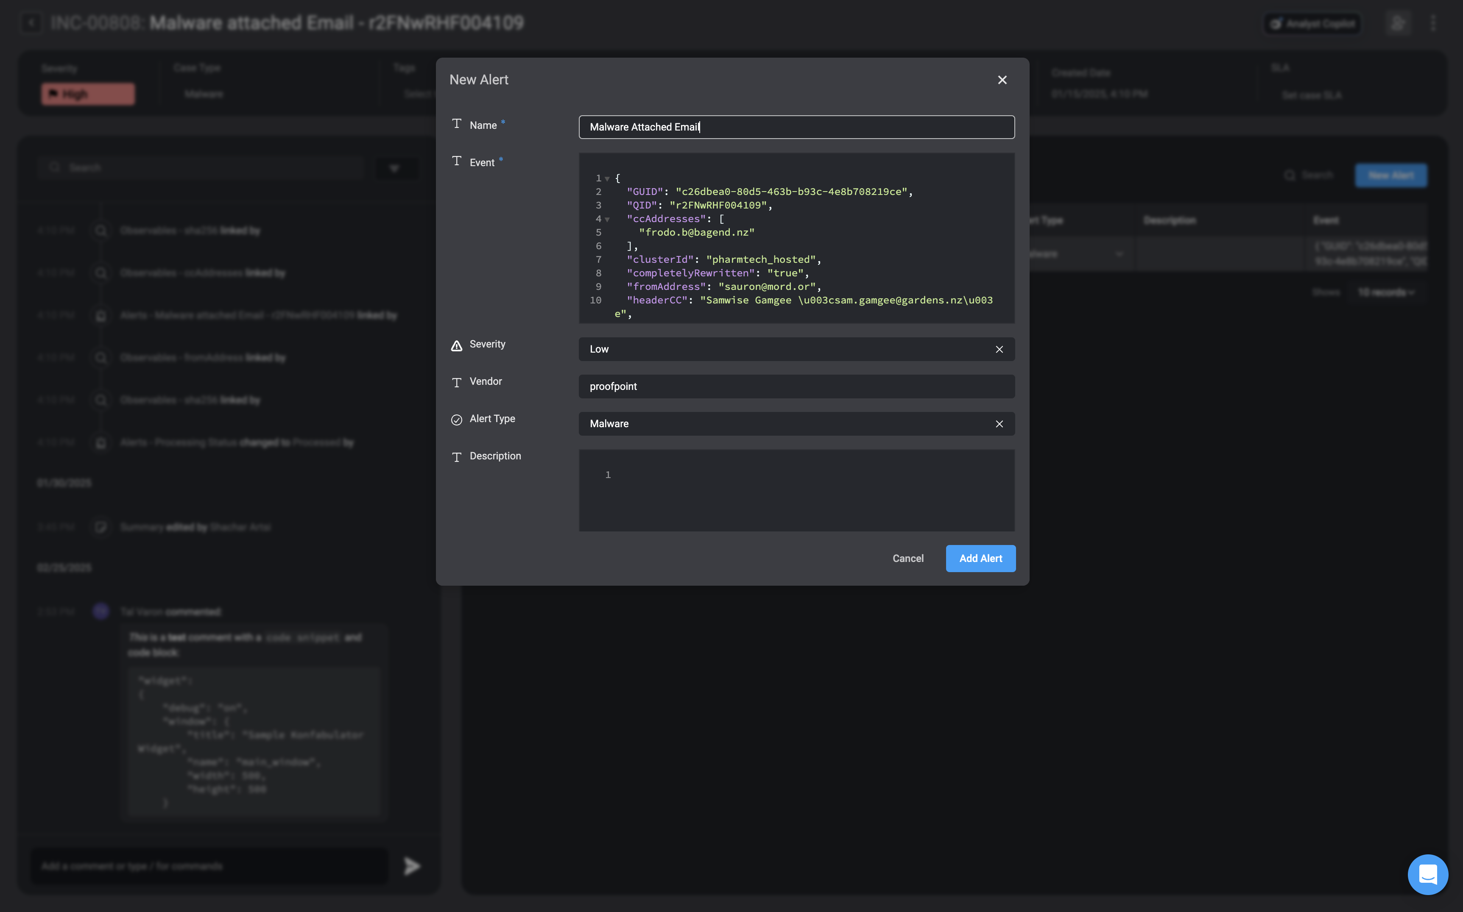Image resolution: width=1463 pixels, height=912 pixels.
Task: Click the GUID value in the event JSON
Action: pyautogui.click(x=791, y=192)
